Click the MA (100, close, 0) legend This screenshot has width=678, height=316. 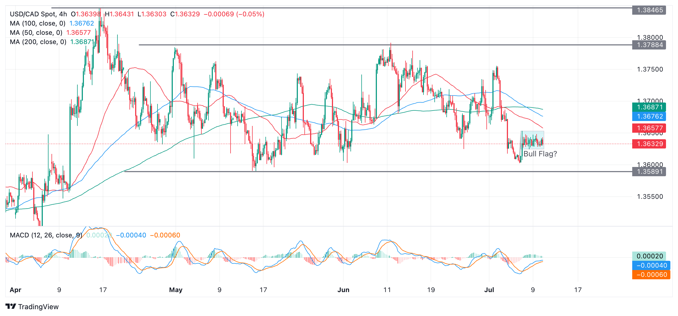pos(38,23)
